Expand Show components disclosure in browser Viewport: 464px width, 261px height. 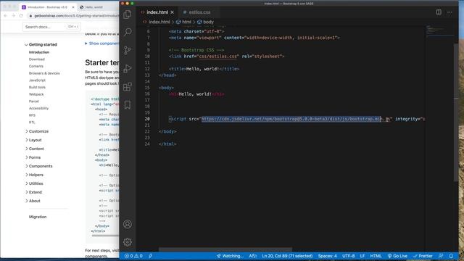point(101,43)
